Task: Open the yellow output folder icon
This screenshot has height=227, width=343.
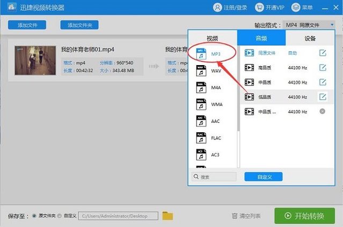Action: point(168,216)
